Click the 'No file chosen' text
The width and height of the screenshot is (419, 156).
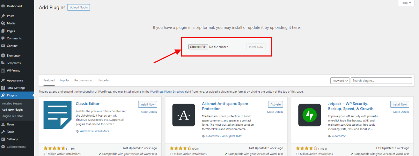[219, 47]
